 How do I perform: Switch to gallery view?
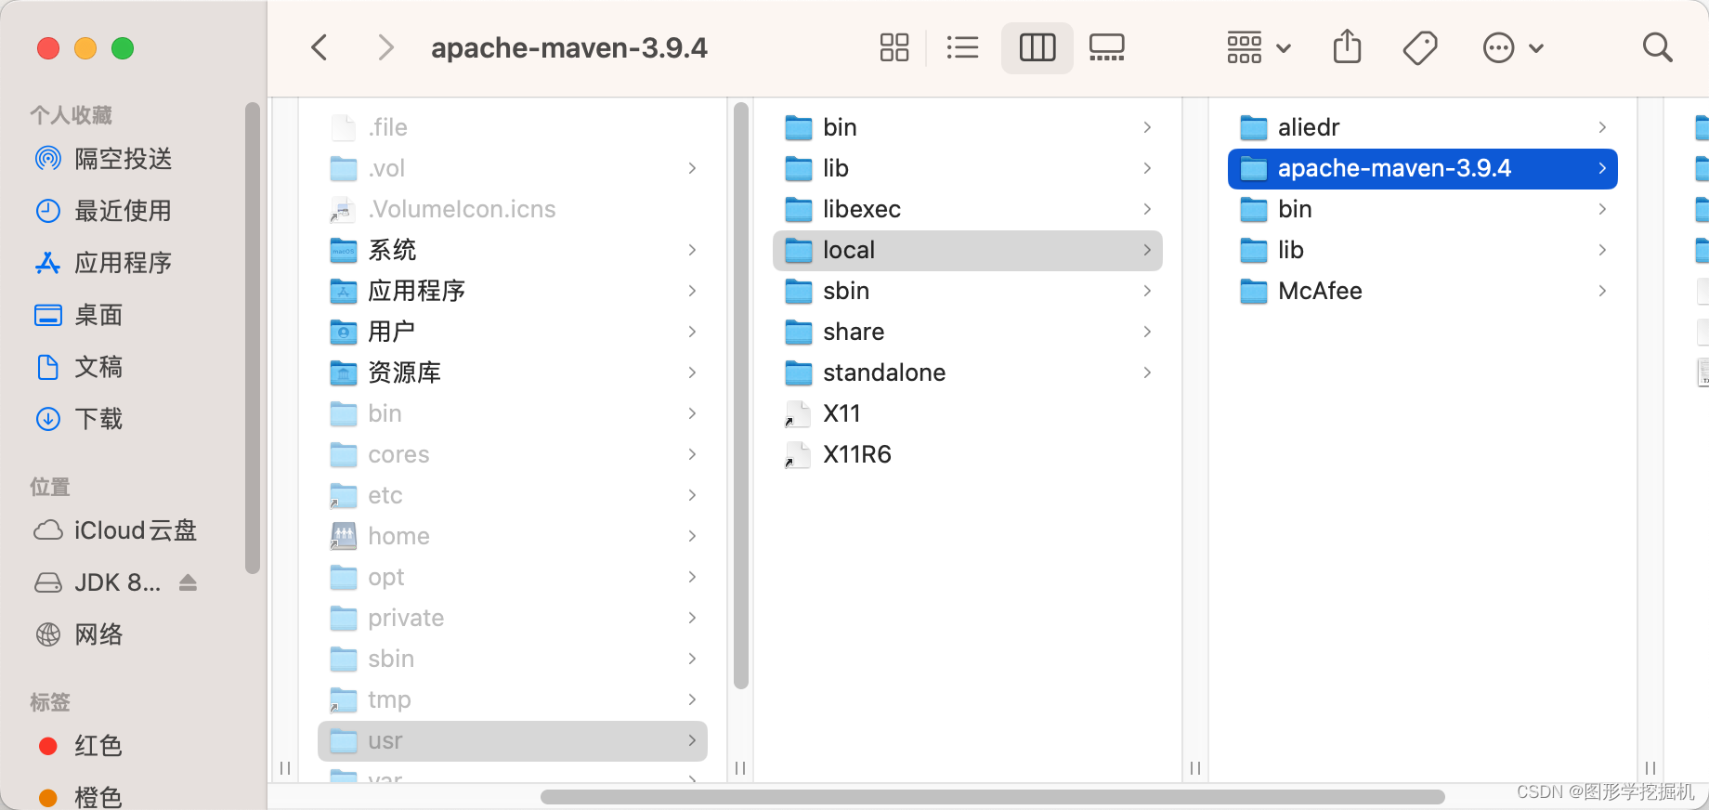[1107, 47]
